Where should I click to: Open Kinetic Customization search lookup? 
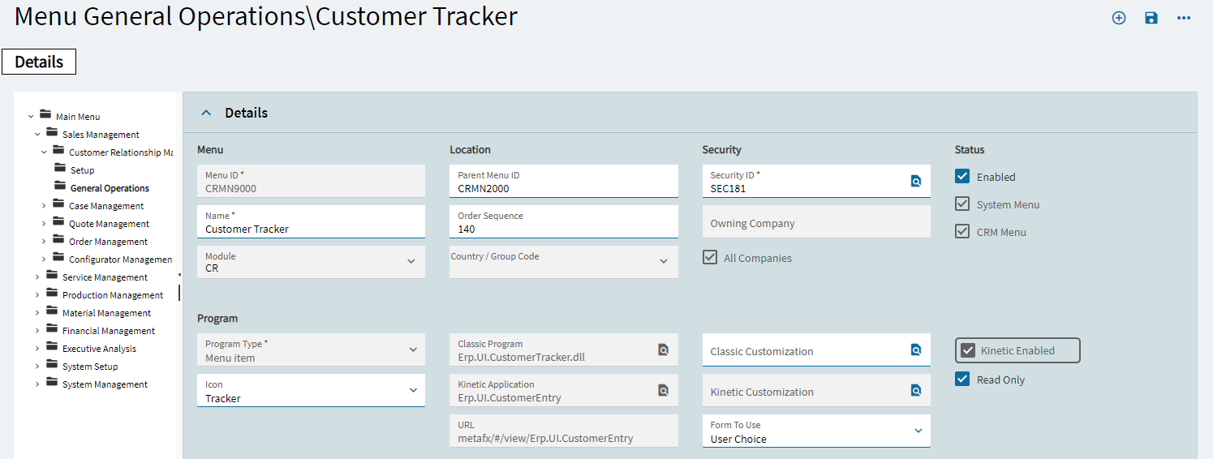pyautogui.click(x=916, y=390)
